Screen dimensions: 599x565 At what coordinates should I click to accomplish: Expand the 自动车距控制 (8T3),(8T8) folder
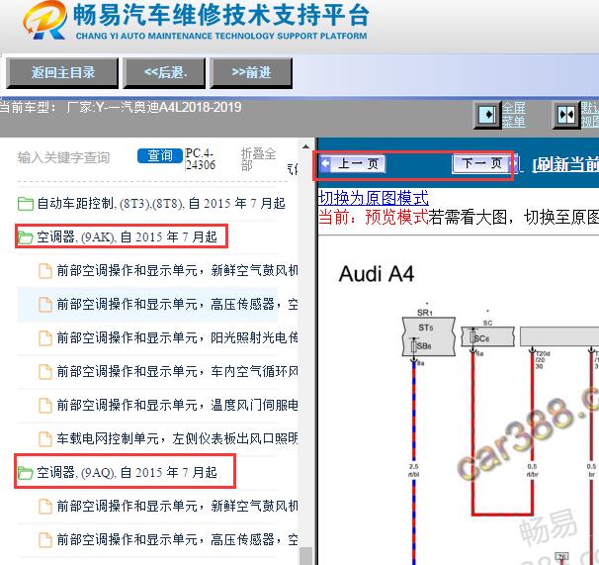(161, 203)
